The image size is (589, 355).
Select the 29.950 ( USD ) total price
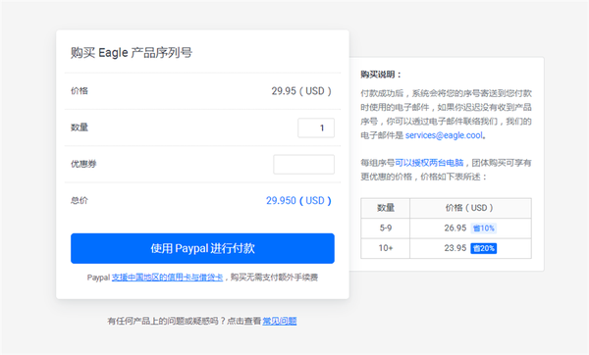coord(298,201)
